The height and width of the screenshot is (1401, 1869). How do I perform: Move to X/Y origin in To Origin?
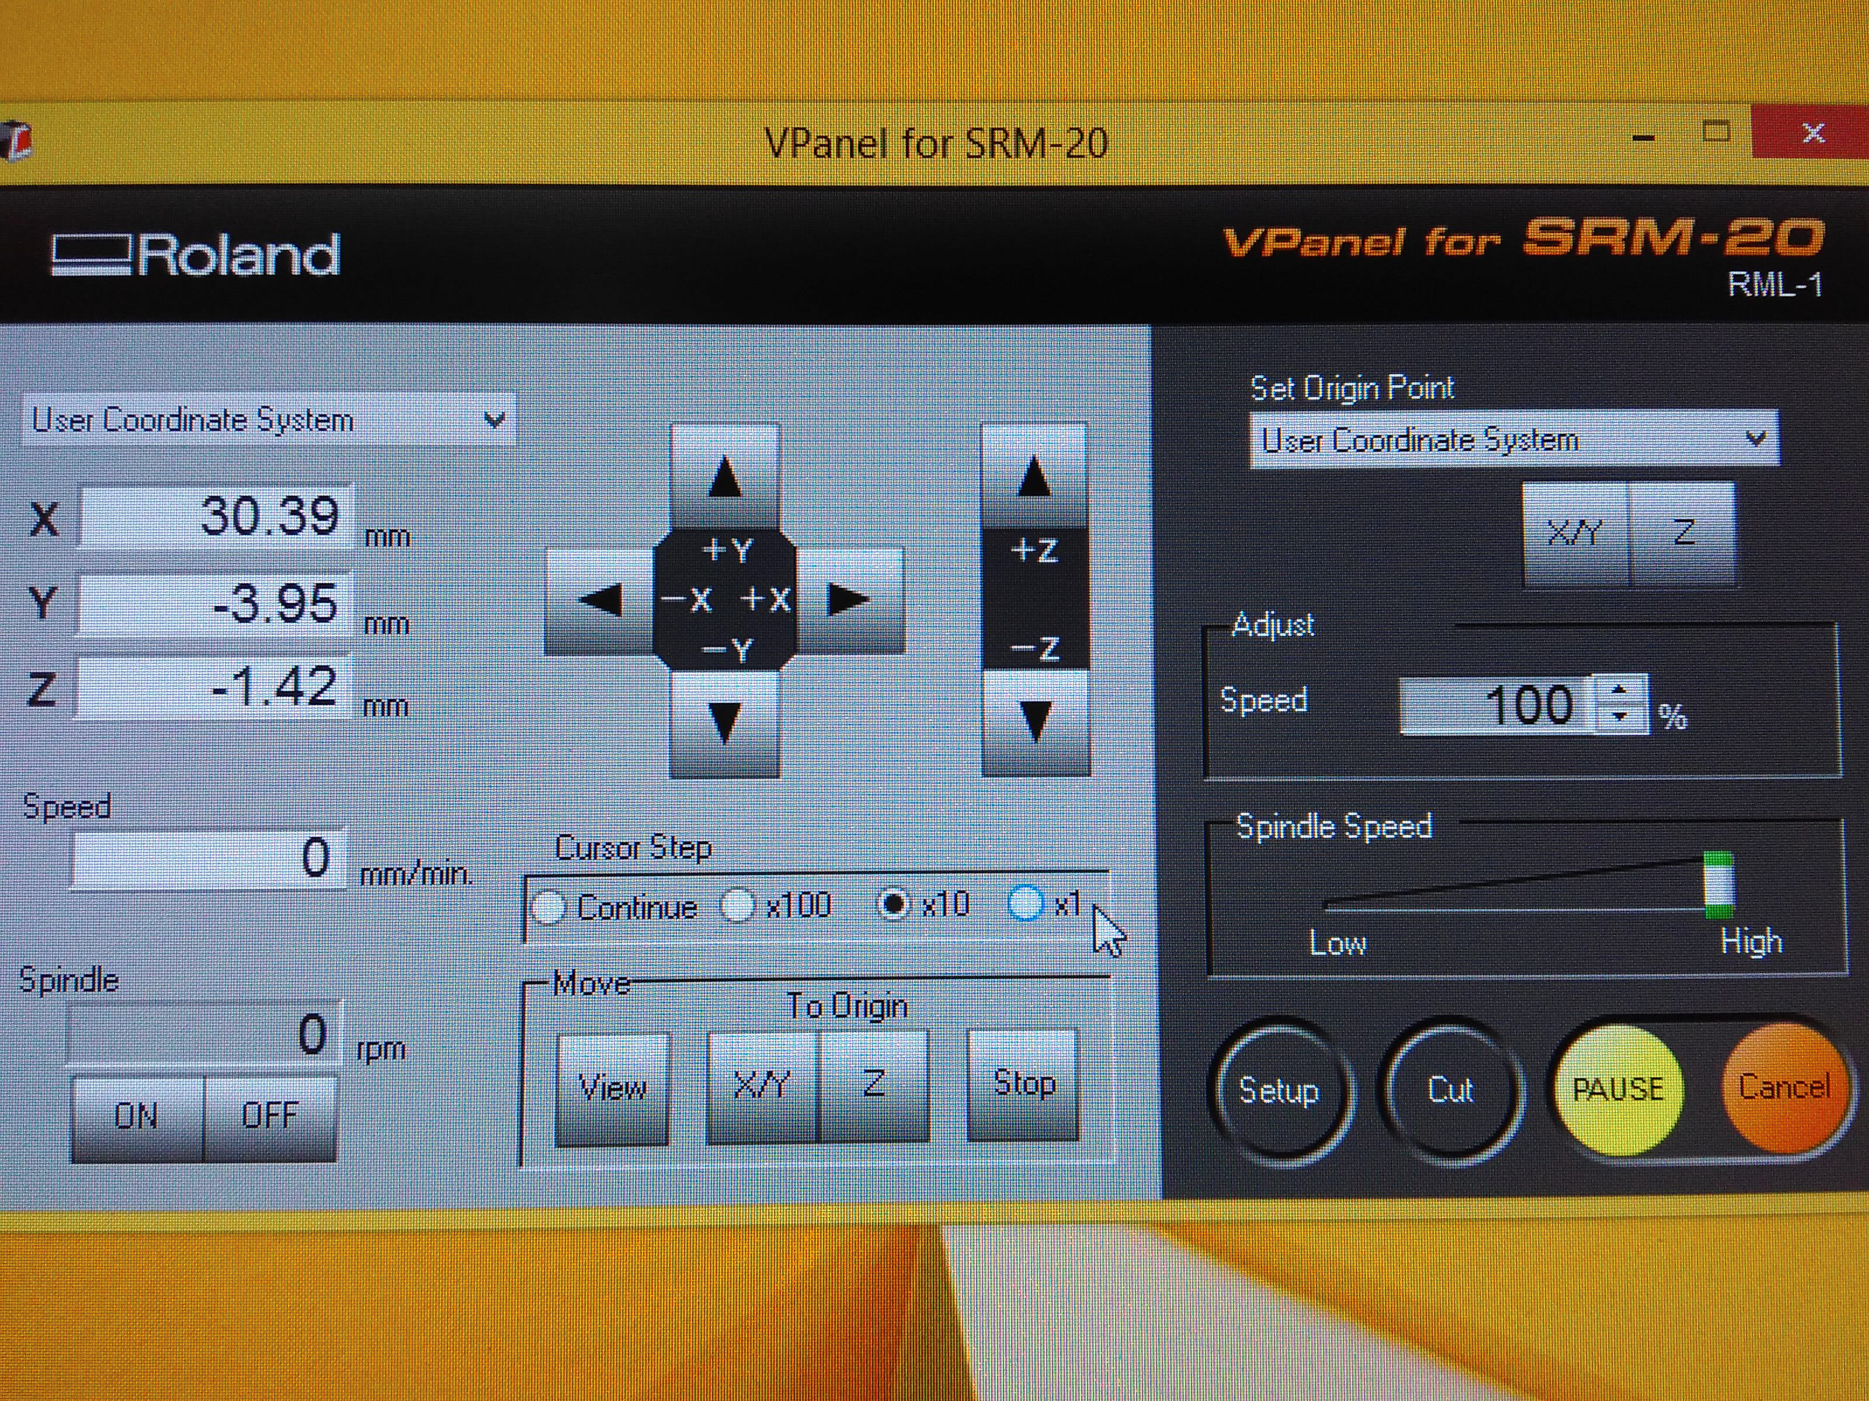point(762,1086)
